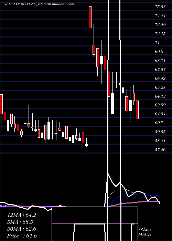Click the 73.29 price axis label

coord(160,24)
